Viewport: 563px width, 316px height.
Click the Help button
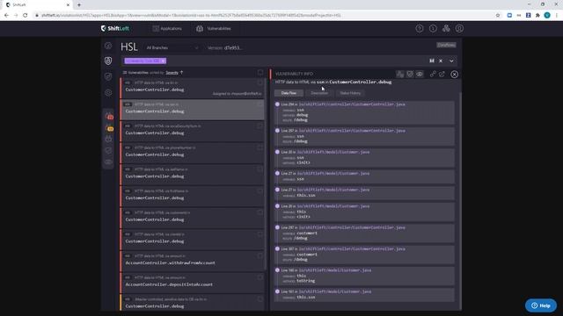click(541, 305)
